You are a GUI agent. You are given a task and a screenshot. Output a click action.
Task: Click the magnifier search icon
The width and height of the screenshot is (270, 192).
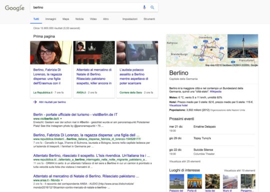pos(152,7)
